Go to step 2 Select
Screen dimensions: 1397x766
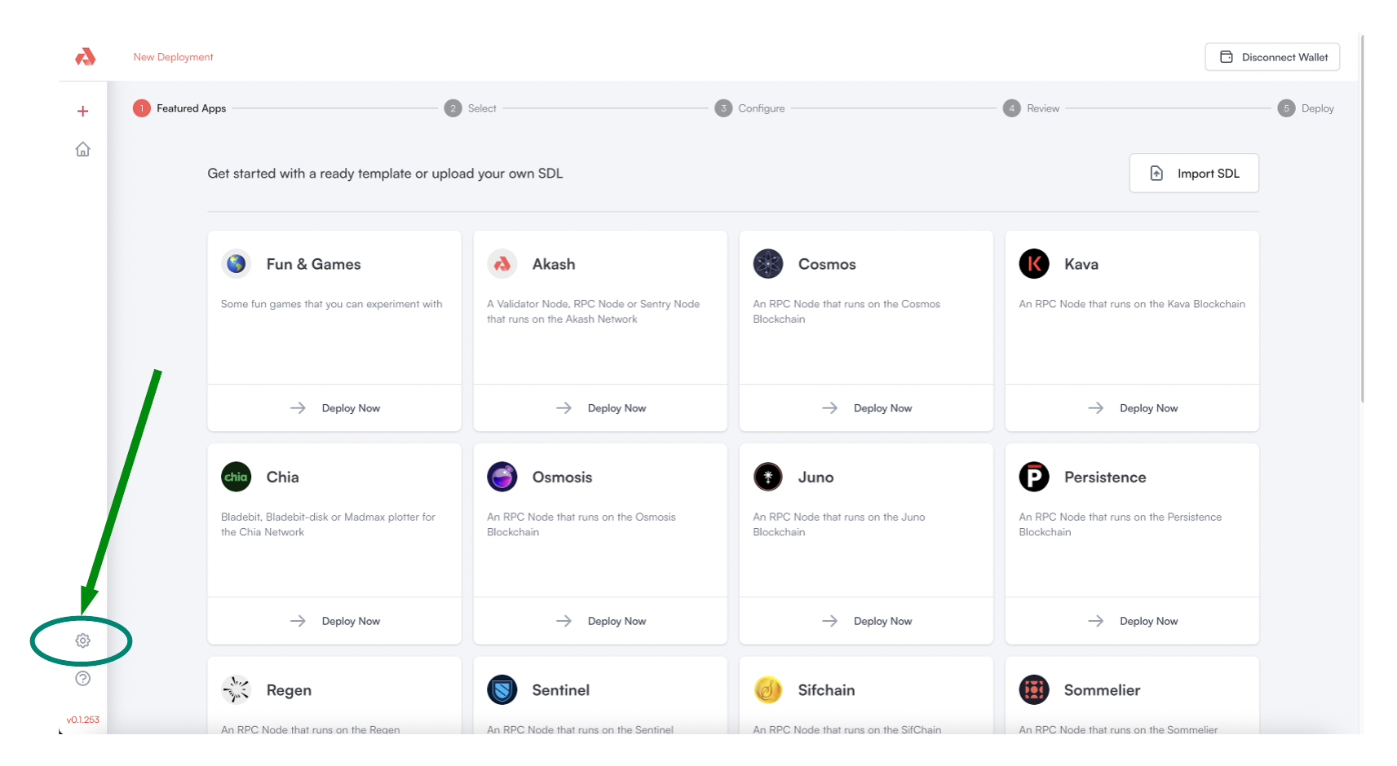[x=470, y=108]
